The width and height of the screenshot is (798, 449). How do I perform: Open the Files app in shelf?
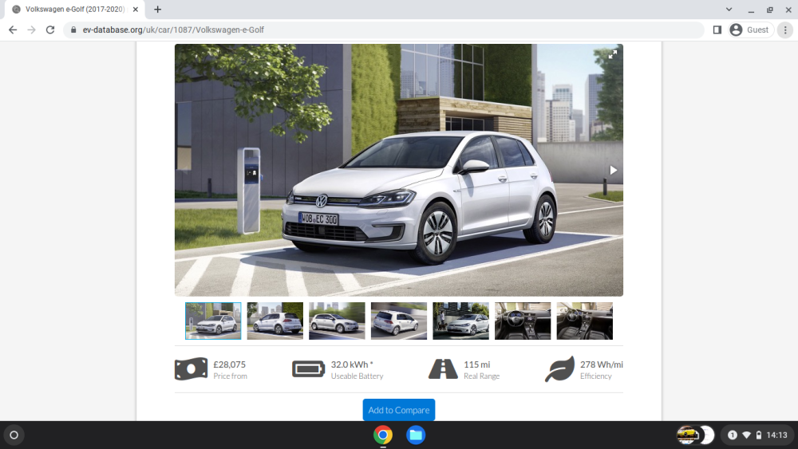coord(416,435)
